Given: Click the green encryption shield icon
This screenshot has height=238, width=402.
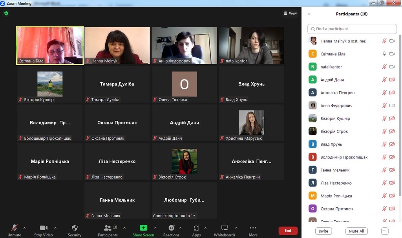Looking at the screenshot, I should point(6,13).
